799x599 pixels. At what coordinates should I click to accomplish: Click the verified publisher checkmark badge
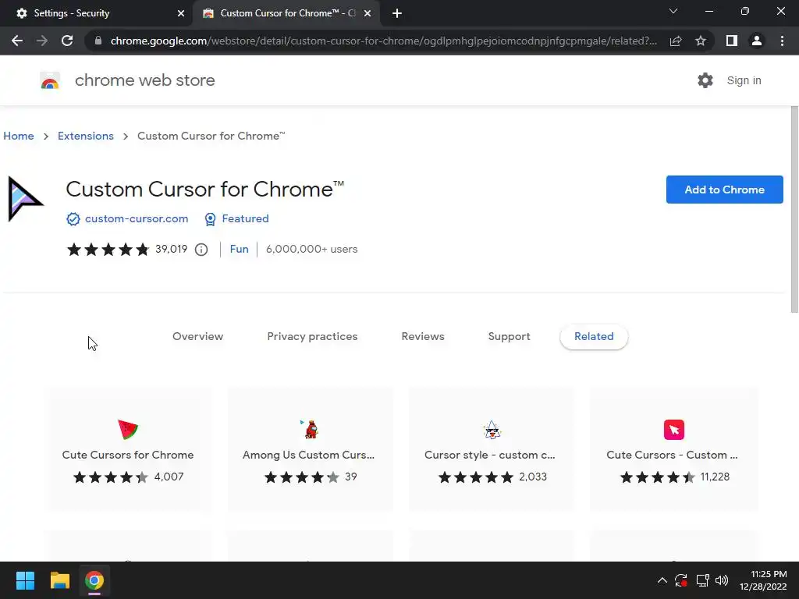73,219
